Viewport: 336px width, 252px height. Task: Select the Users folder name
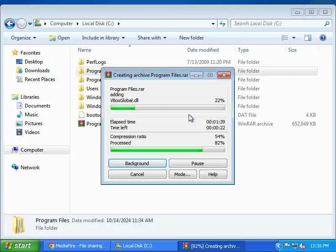click(92, 89)
